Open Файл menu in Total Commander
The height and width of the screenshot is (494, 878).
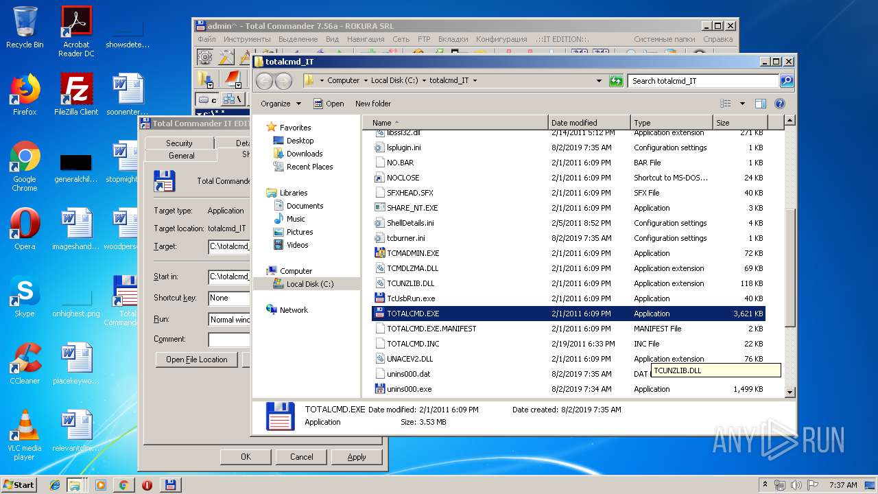point(206,39)
